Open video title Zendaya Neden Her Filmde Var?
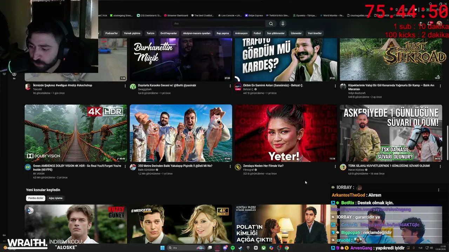Viewport: 449px width, 252px height. [263, 166]
